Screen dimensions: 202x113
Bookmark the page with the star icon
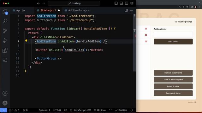187,7
